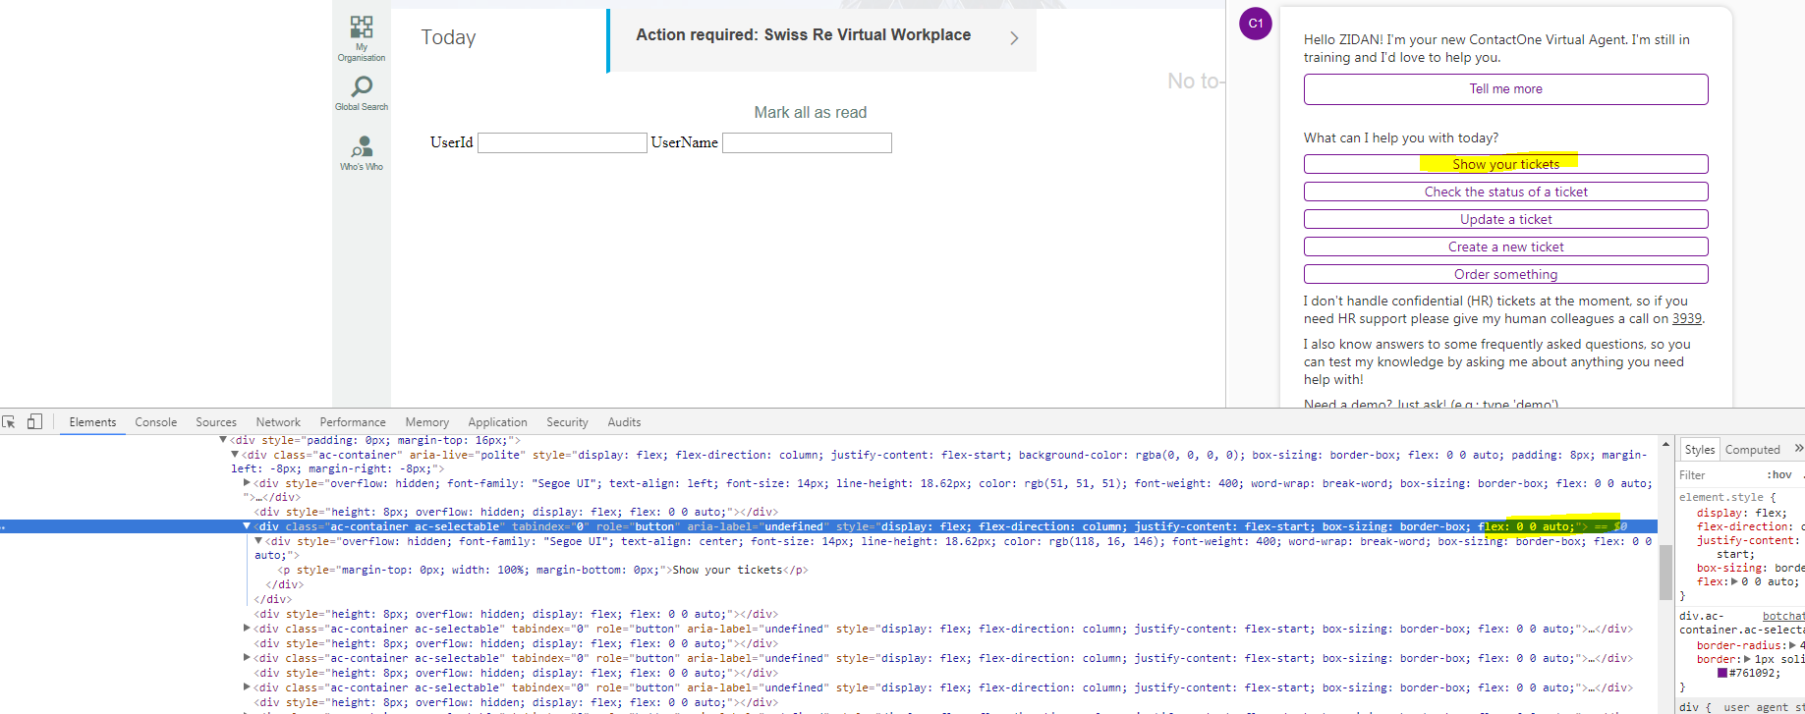Select the Today heading text
1805x714 pixels.
pyautogui.click(x=448, y=37)
